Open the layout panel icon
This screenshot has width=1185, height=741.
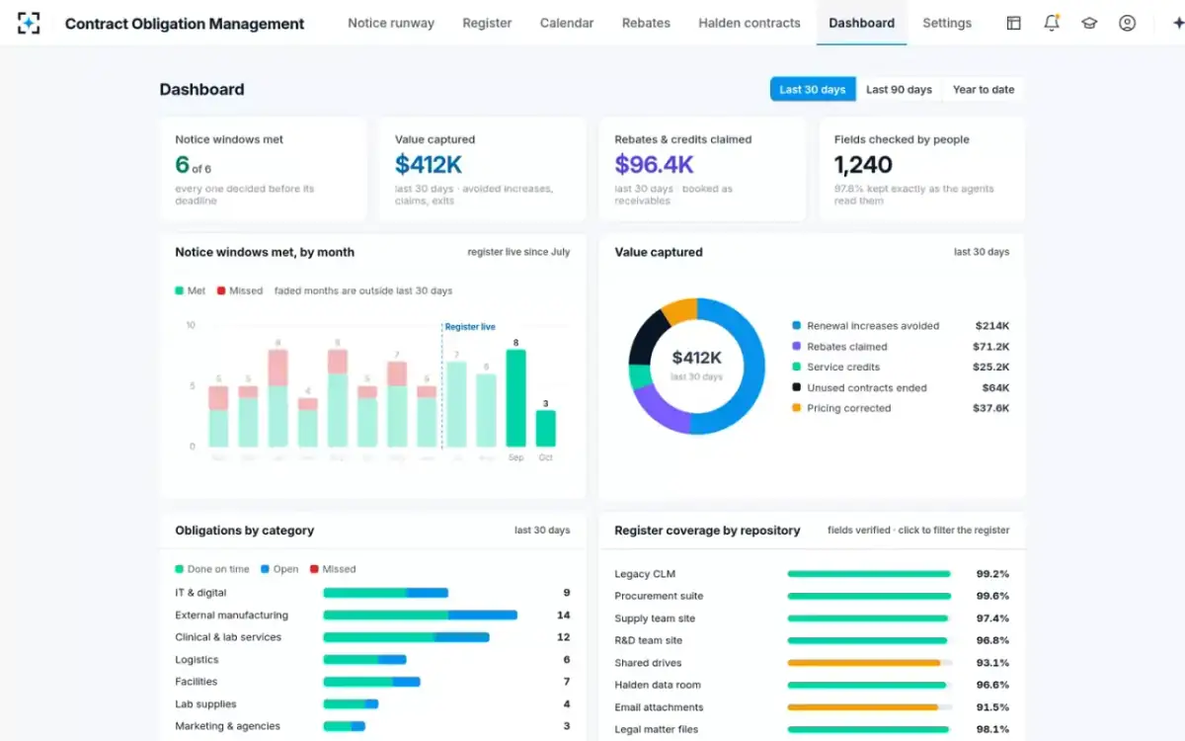click(1013, 23)
